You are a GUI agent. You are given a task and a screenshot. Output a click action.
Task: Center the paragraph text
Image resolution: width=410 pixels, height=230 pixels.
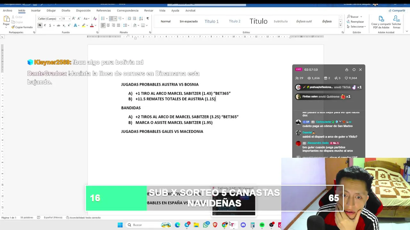coord(108,25)
